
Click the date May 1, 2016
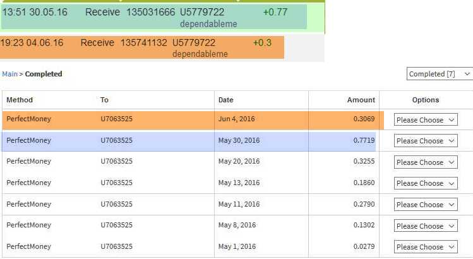coord(237,246)
